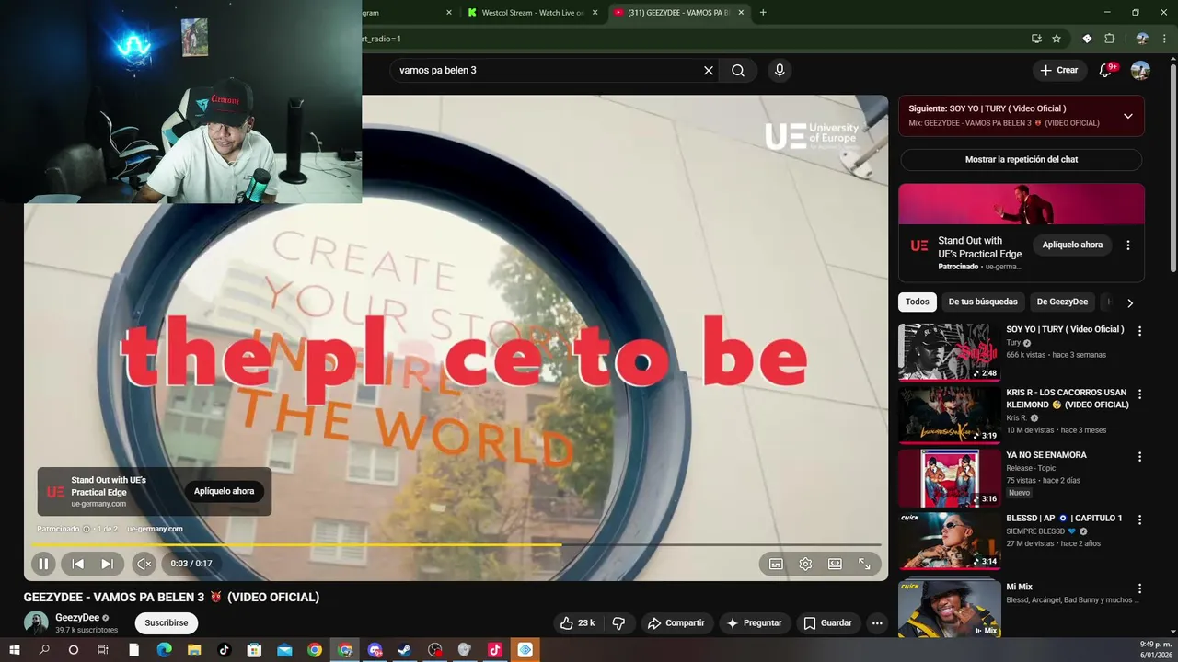Click the Suscribirse button
Screen dimensions: 1178x662
point(167,623)
